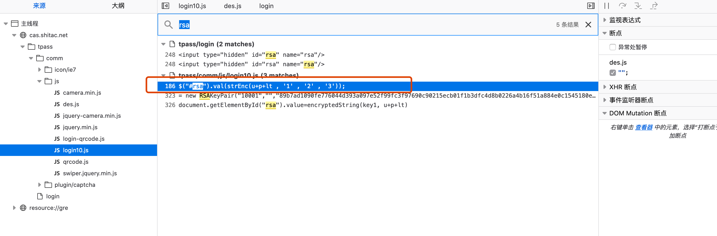Click the magnifier search icon
Image resolution: width=717 pixels, height=236 pixels.
point(168,25)
